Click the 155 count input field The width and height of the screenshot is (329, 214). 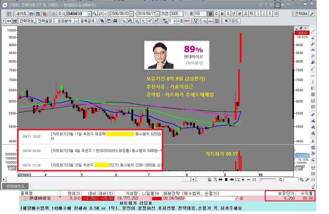pos(200,14)
